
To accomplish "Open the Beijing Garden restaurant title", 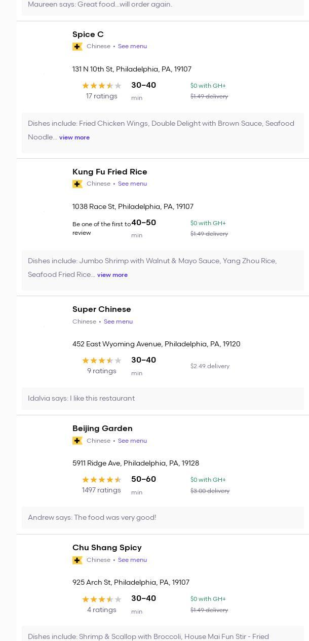I will click(x=102, y=429).
